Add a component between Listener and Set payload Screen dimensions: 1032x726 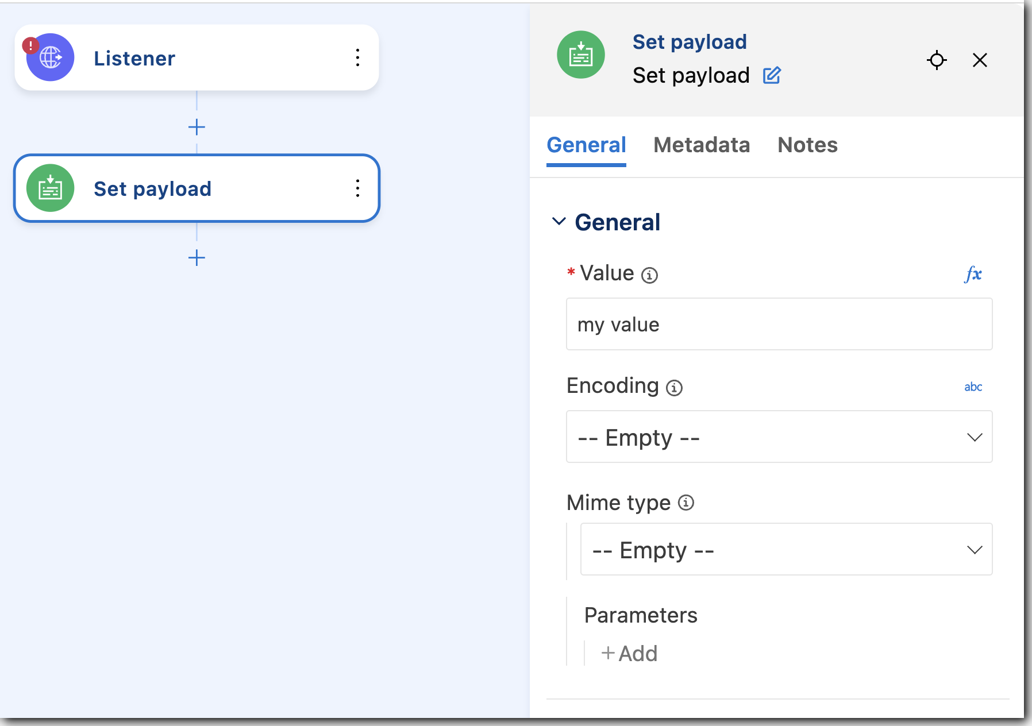click(197, 127)
